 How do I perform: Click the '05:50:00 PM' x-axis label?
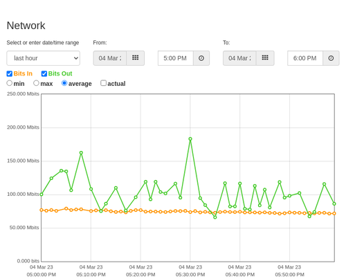coord(289,275)
